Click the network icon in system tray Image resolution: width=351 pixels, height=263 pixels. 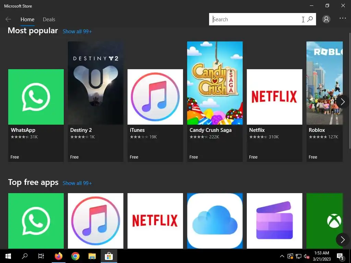click(299, 256)
